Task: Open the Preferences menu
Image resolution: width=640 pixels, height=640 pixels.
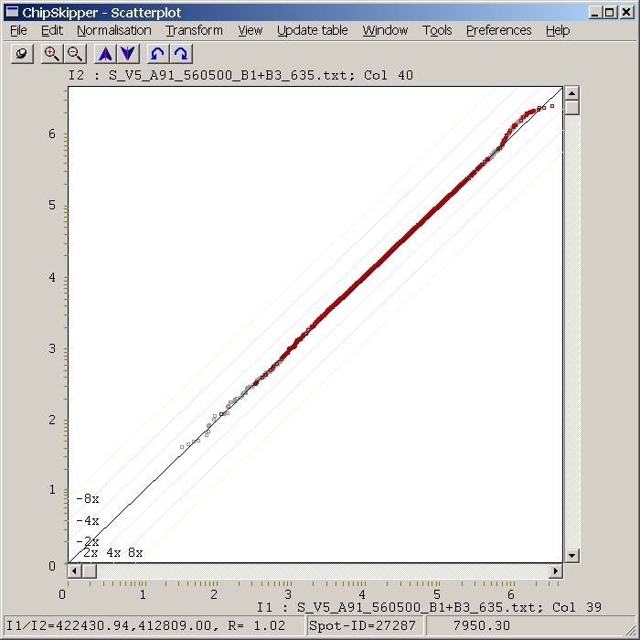Action: tap(498, 30)
